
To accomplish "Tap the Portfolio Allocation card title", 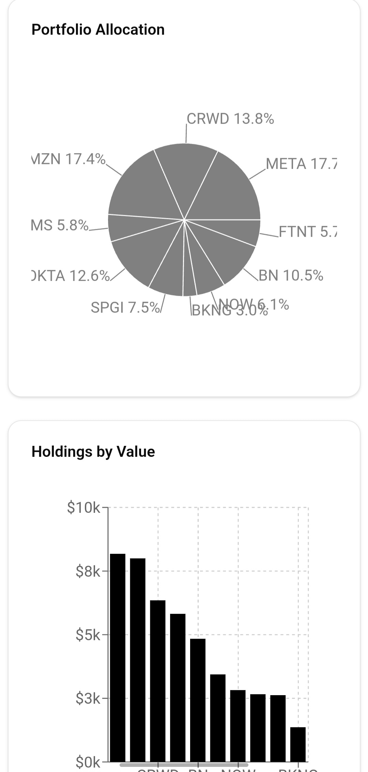I will pos(98,30).
